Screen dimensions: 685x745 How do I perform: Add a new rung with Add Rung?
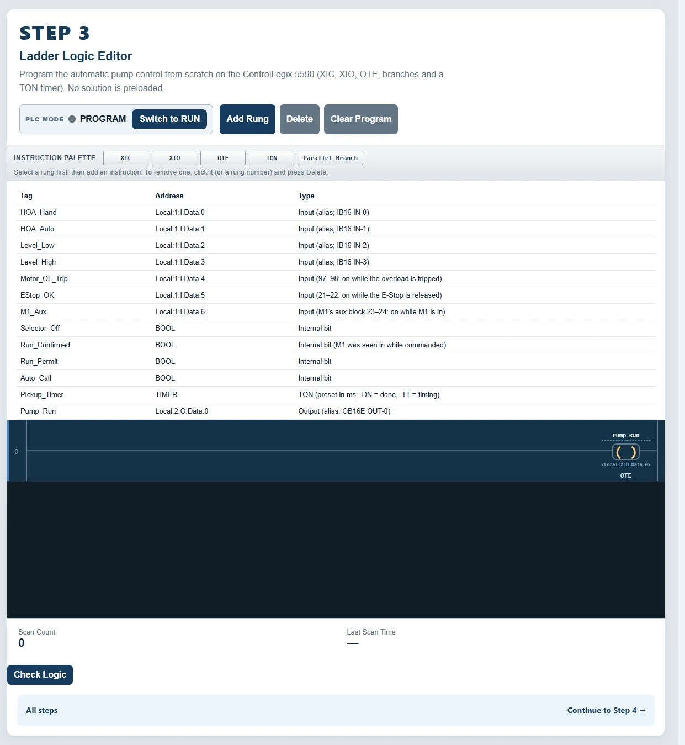pyautogui.click(x=247, y=119)
